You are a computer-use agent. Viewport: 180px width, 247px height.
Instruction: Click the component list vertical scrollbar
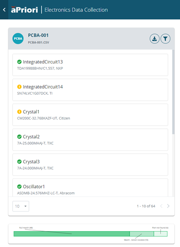click(173, 92)
